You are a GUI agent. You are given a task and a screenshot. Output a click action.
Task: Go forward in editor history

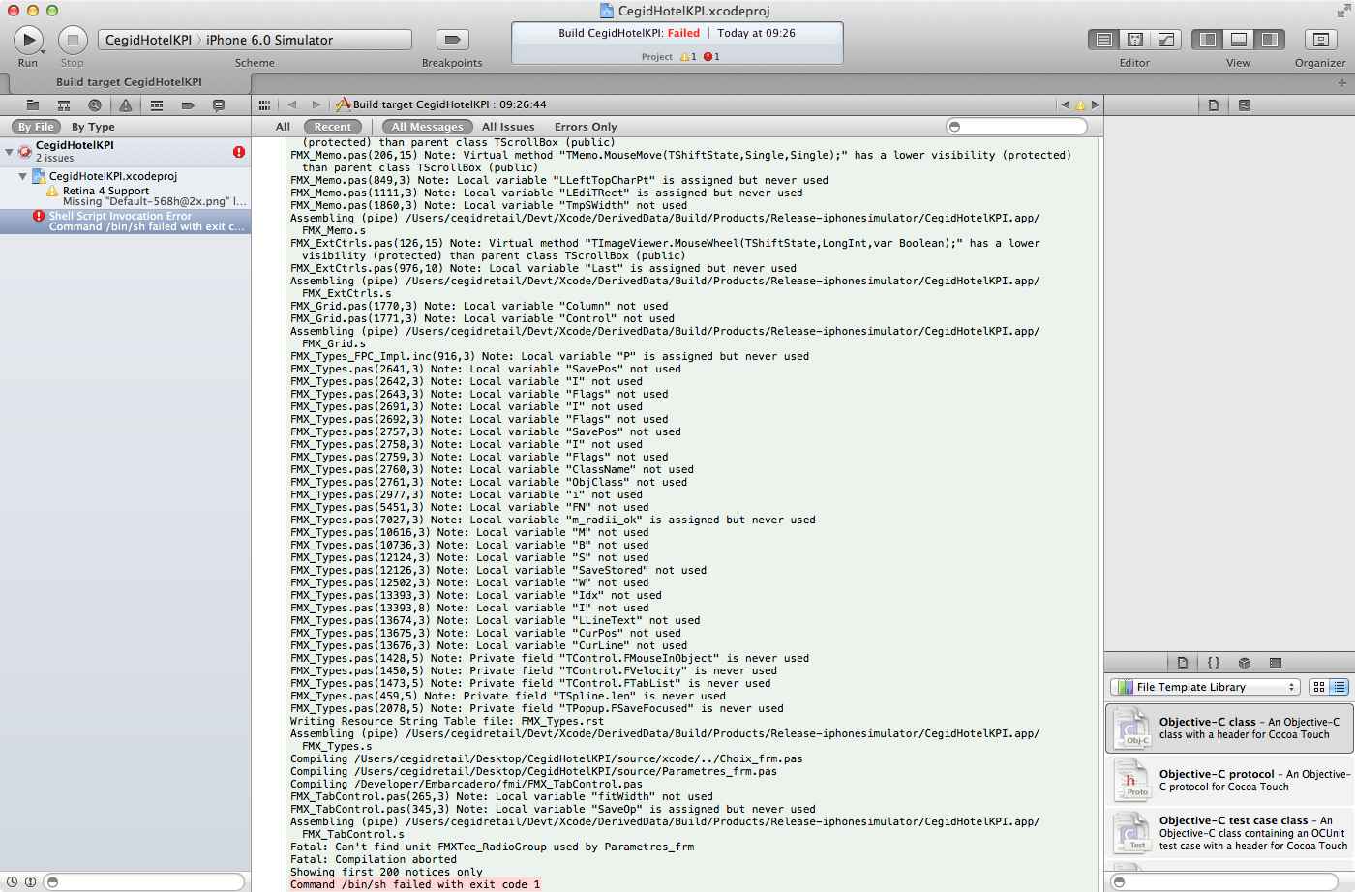tap(316, 104)
